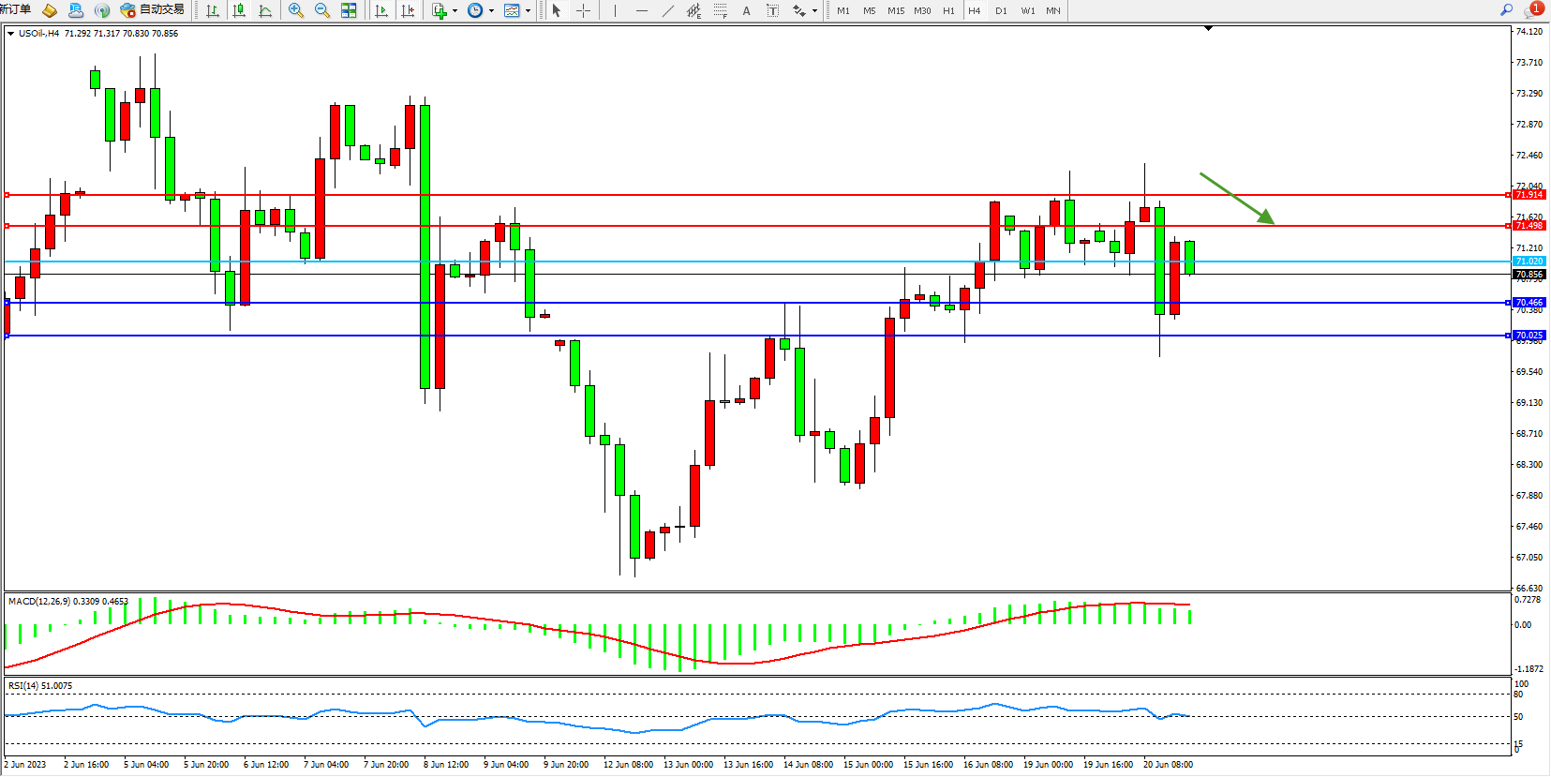Switch chart to candlestick display

tap(239, 10)
